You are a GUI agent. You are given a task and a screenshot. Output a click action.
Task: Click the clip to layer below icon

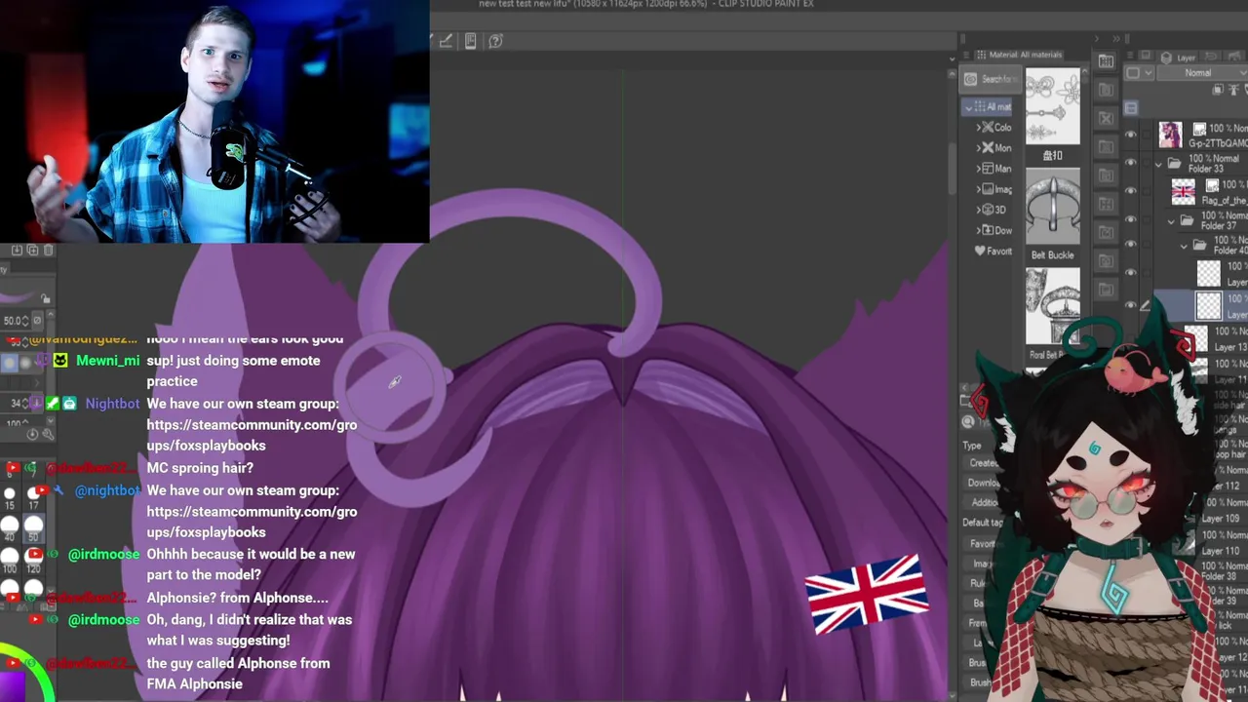[x=1219, y=90]
